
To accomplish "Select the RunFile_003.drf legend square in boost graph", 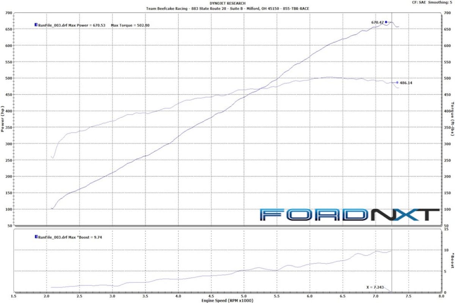I will tap(36, 237).
